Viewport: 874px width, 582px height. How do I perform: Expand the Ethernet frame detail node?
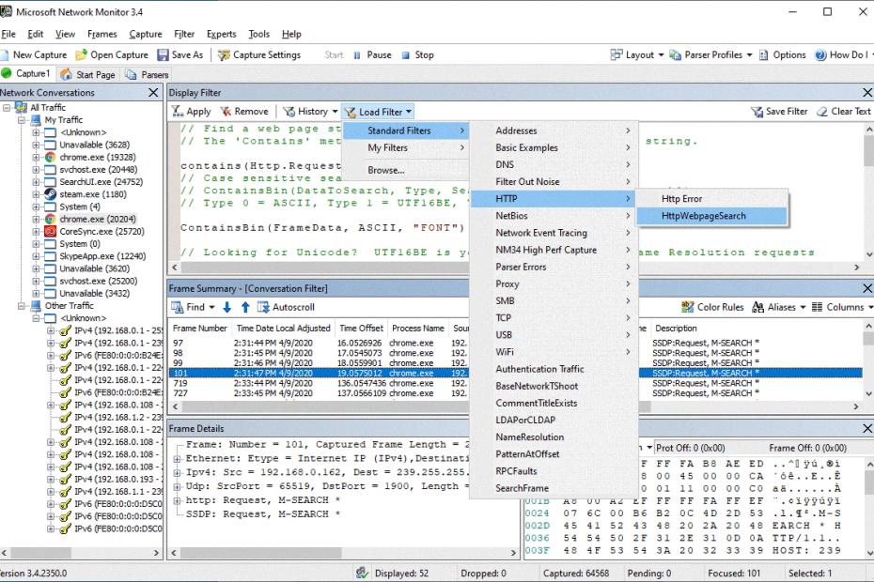[178, 459]
